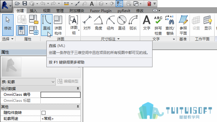Toggle the Properties palette icon
Screen dimensions: 217x122
[22, 30]
